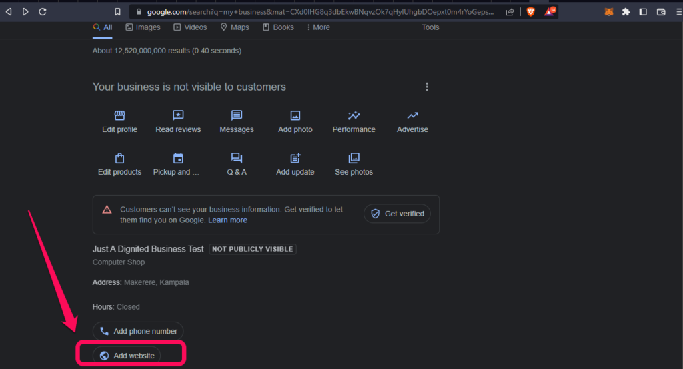Open search Tools
Screen dimensions: 683x369
(430, 27)
